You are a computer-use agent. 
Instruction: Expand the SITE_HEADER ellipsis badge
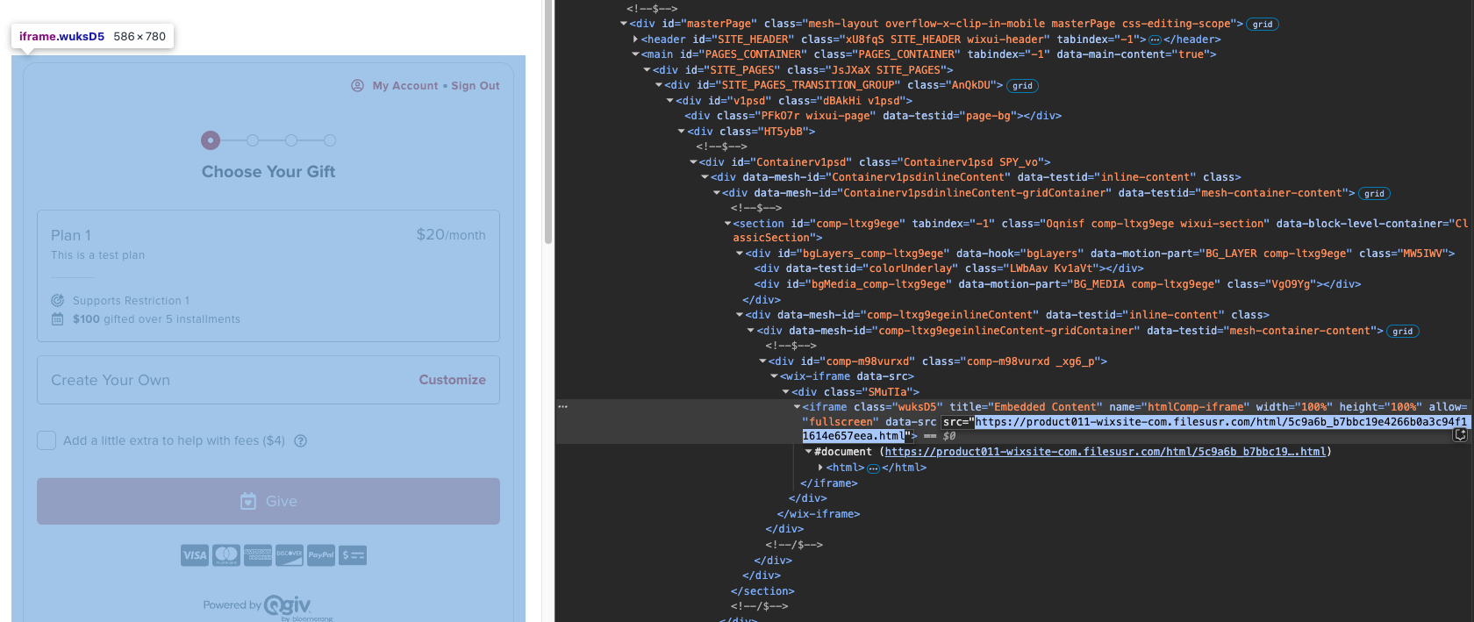[x=1155, y=39]
